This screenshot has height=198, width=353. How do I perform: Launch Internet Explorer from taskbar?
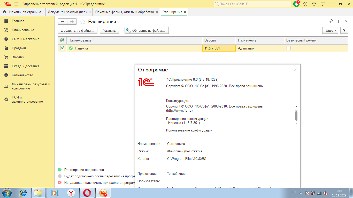tap(24, 193)
